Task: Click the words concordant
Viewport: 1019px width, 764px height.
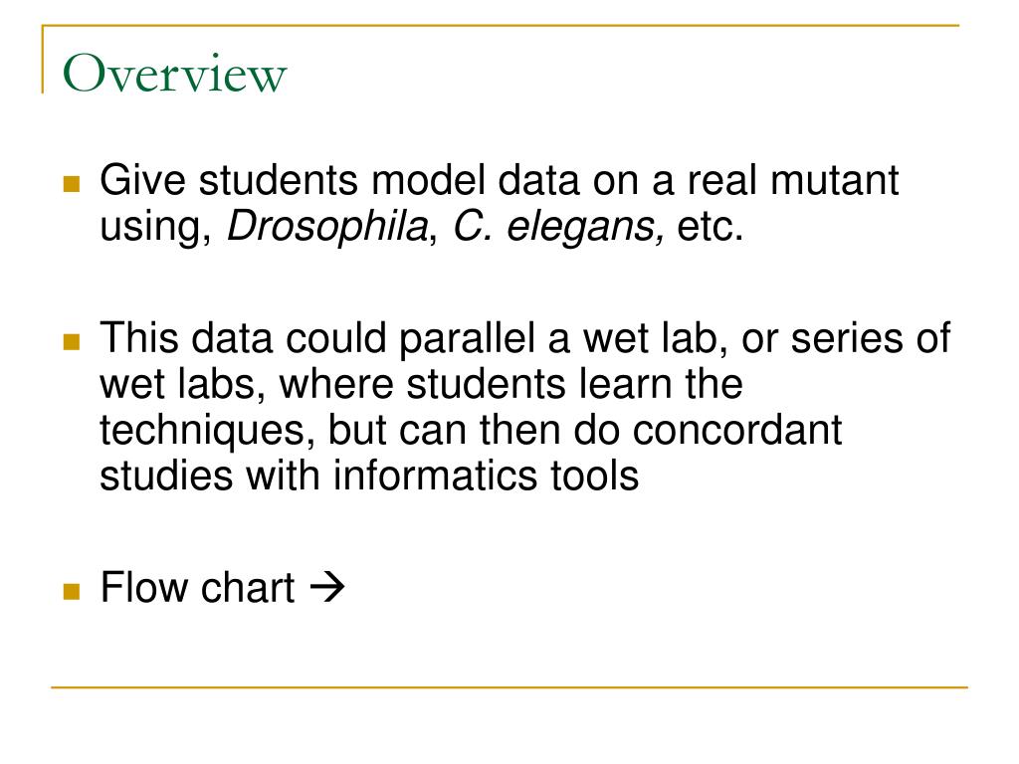Action: (x=737, y=431)
